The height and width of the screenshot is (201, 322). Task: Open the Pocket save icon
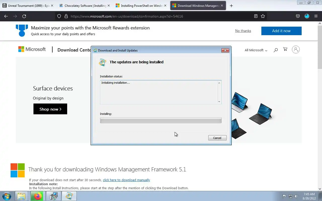pos(298,16)
